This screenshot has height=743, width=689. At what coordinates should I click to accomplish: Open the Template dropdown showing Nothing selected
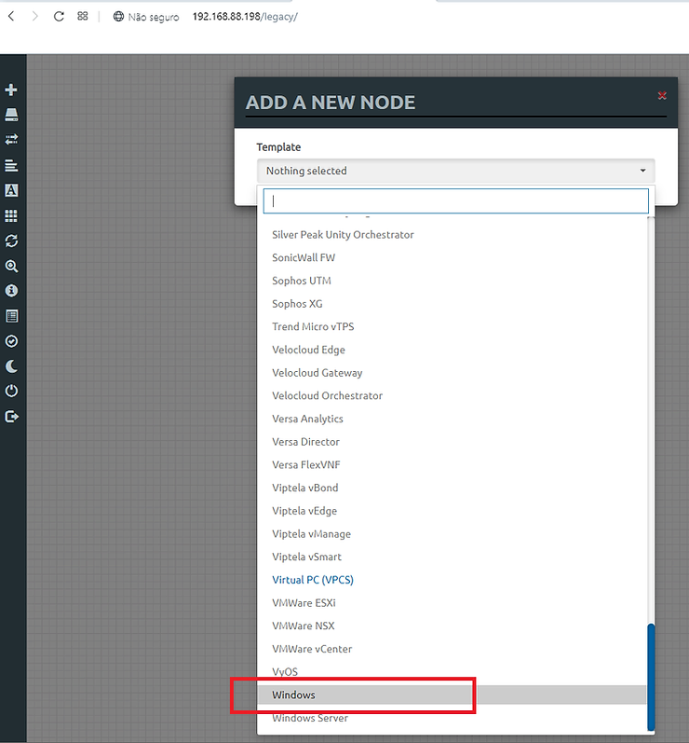pos(455,171)
